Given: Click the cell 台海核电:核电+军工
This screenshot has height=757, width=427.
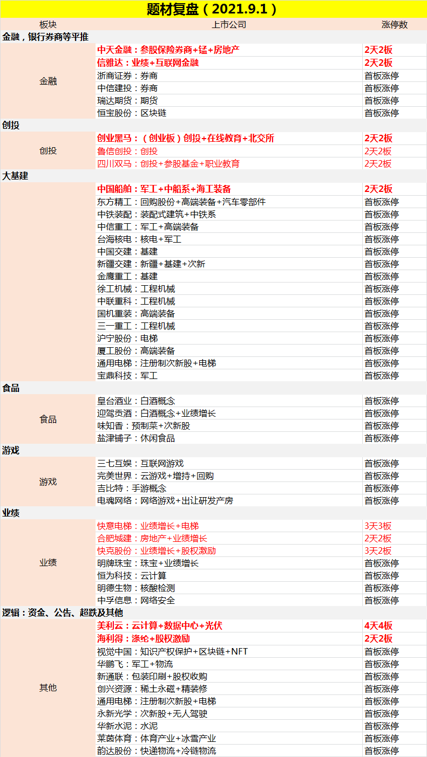Looking at the screenshot, I should (229, 239).
